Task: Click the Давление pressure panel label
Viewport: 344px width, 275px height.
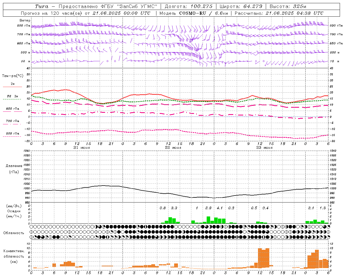Action: [14, 166]
